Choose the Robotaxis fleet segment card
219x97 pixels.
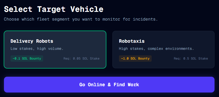163,50
